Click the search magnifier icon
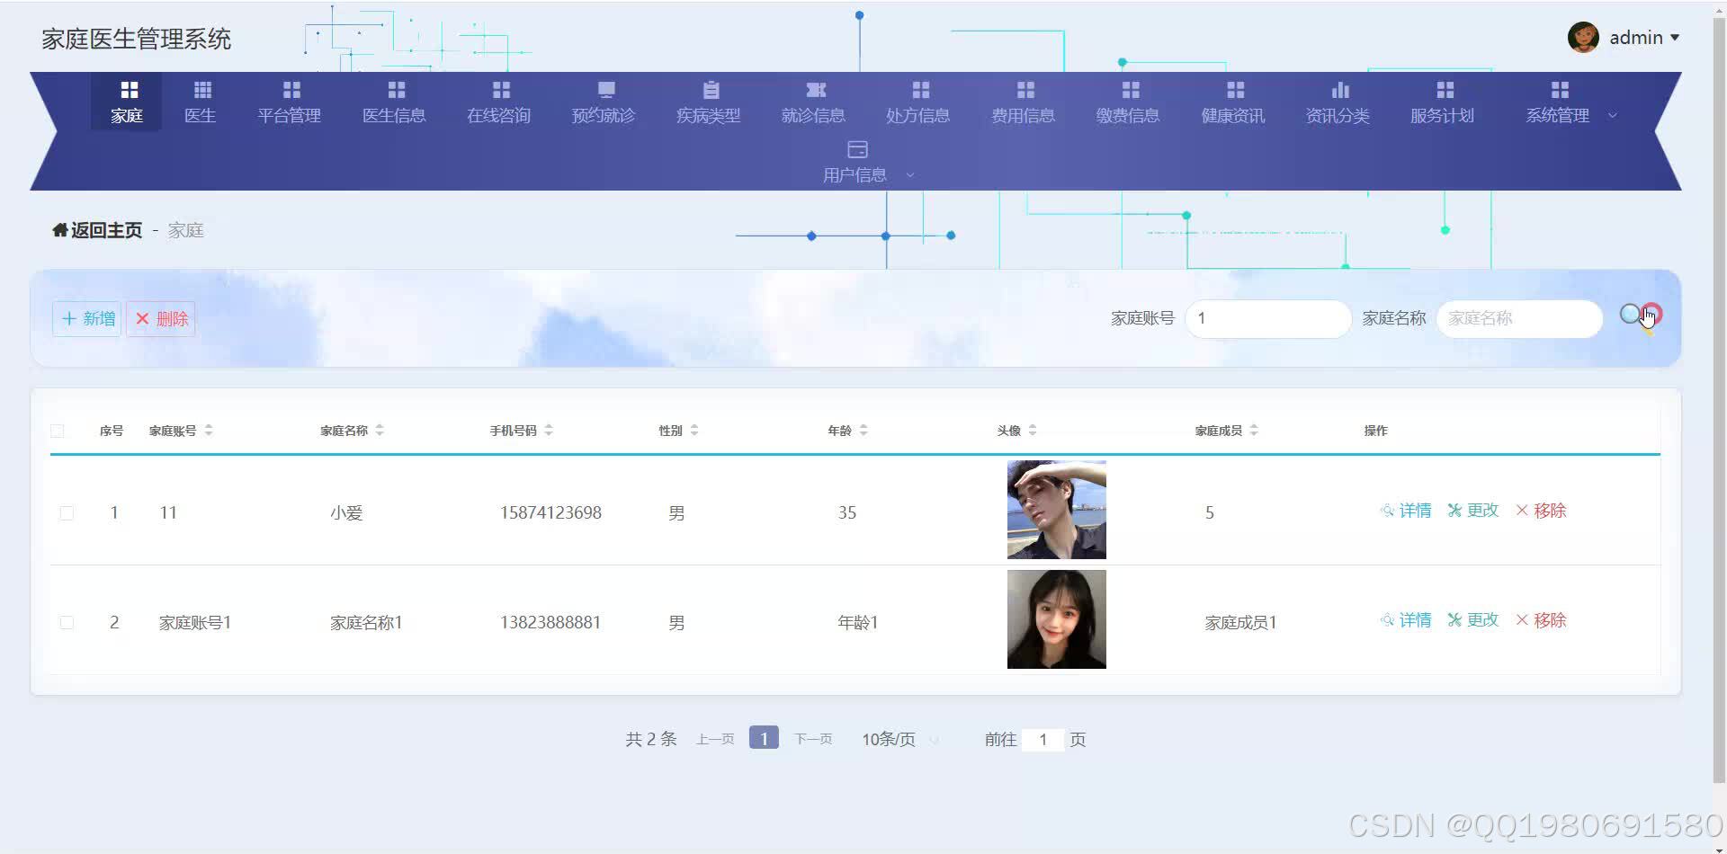Screen dimensions: 1727x854 click(1630, 314)
